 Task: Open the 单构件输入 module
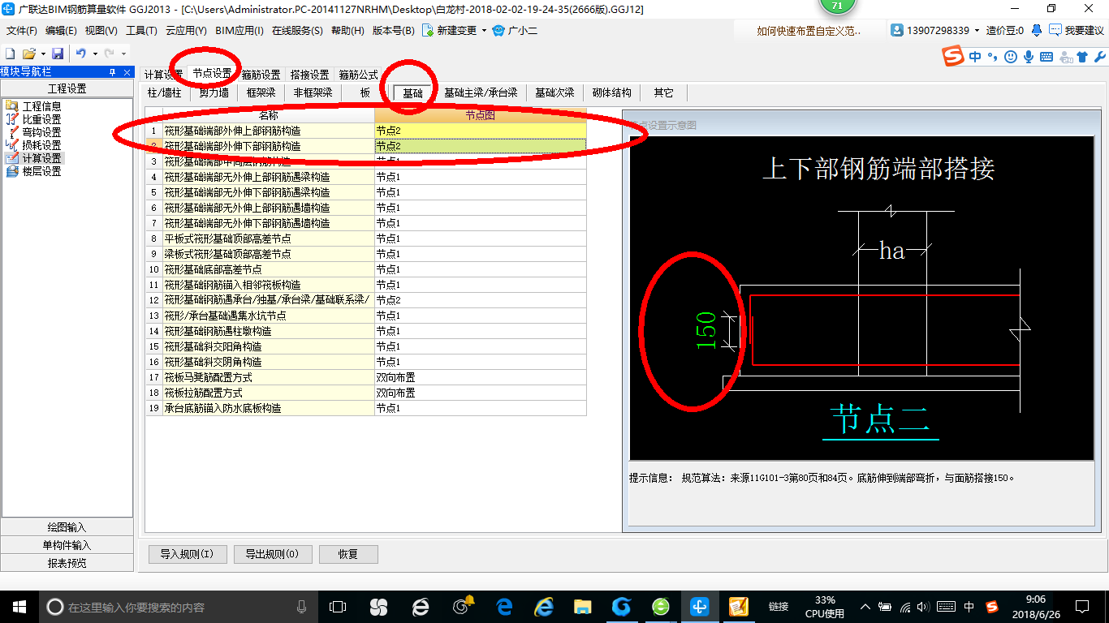67,545
